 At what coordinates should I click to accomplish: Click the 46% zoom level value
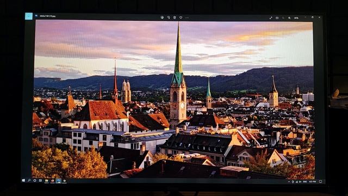point(296,18)
